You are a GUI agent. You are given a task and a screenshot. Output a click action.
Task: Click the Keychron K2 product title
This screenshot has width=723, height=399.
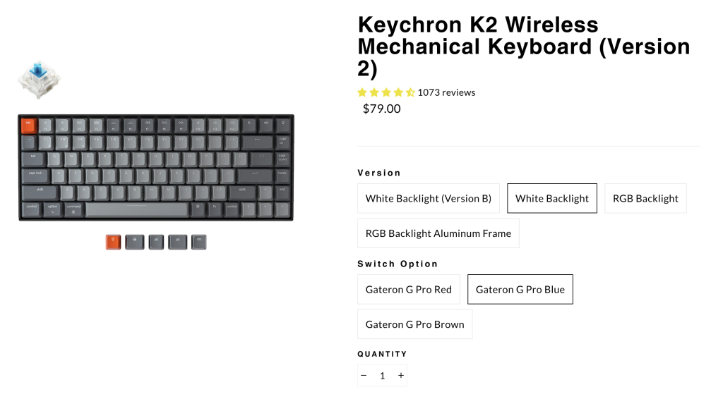pos(523,47)
